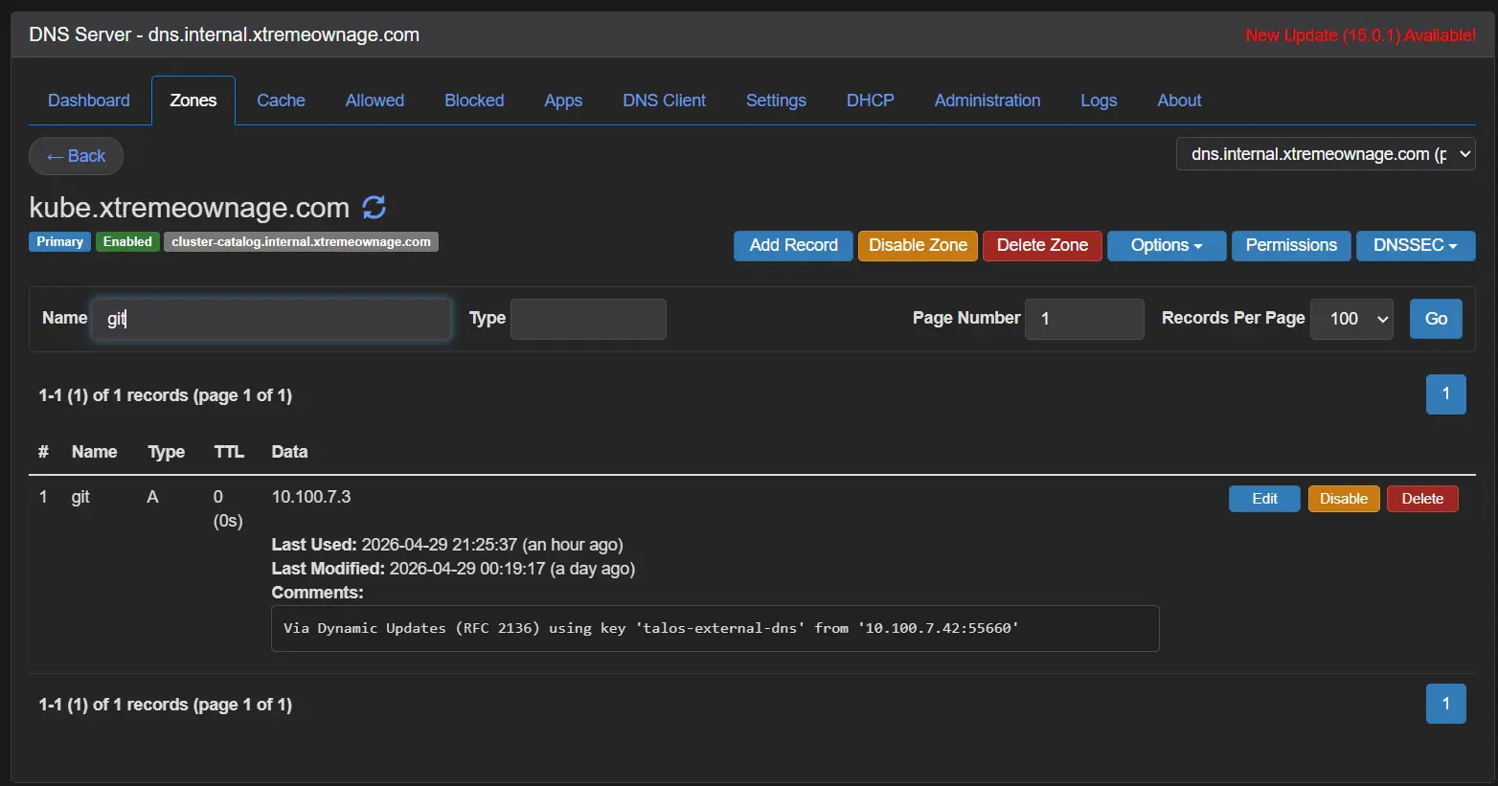Click the Name filter input field
This screenshot has height=786, width=1498.
click(271, 319)
